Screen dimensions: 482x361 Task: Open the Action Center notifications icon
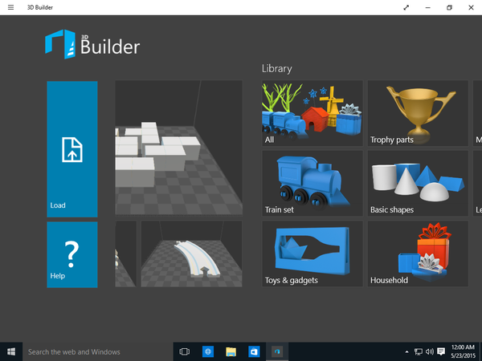pos(441,351)
